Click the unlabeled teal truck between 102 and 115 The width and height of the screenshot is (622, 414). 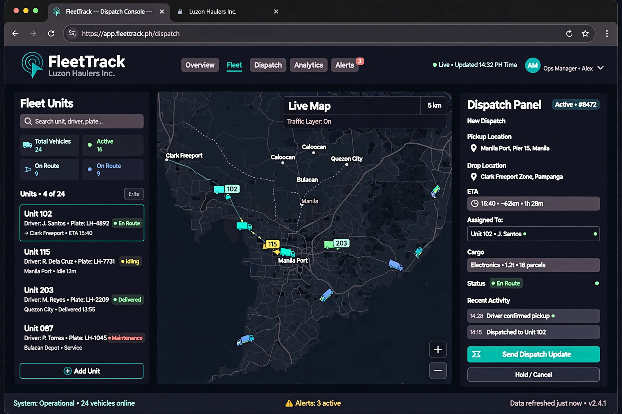(244, 226)
